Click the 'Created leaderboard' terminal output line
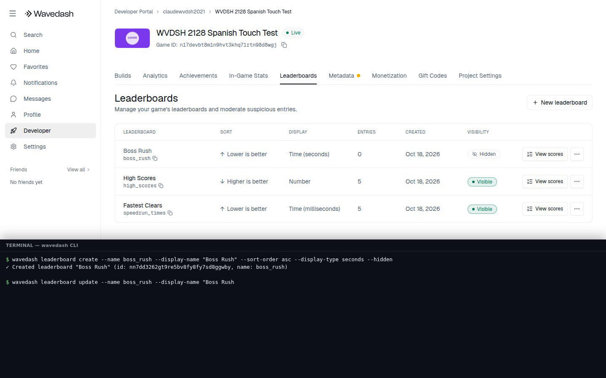Image resolution: width=606 pixels, height=378 pixels. tap(147, 267)
